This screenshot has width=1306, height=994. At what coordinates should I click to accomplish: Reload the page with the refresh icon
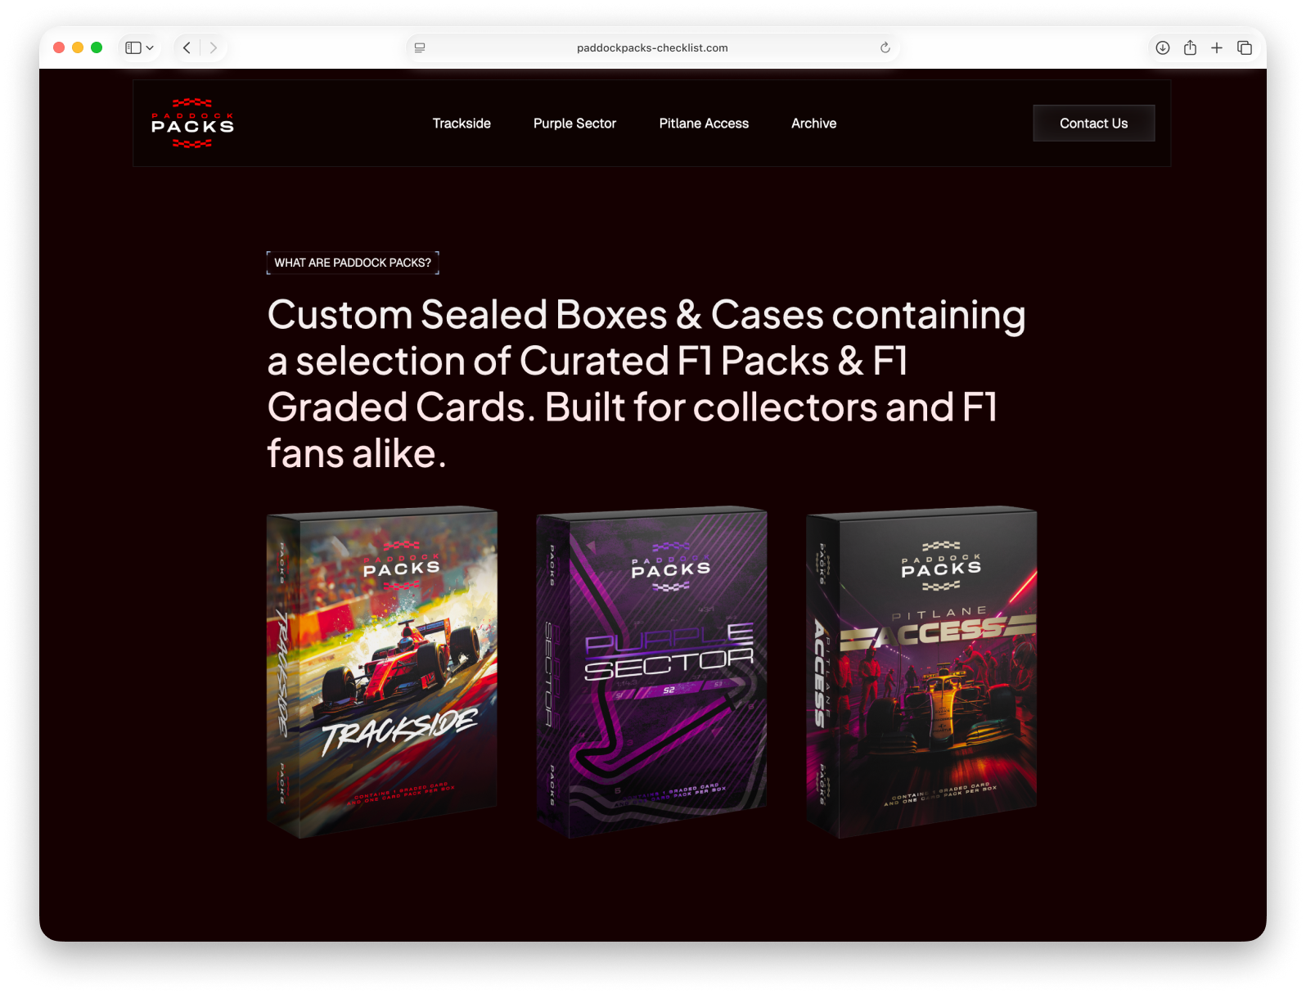point(885,47)
